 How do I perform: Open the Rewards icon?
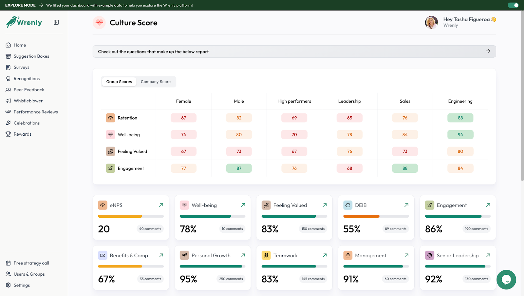[x=8, y=134]
